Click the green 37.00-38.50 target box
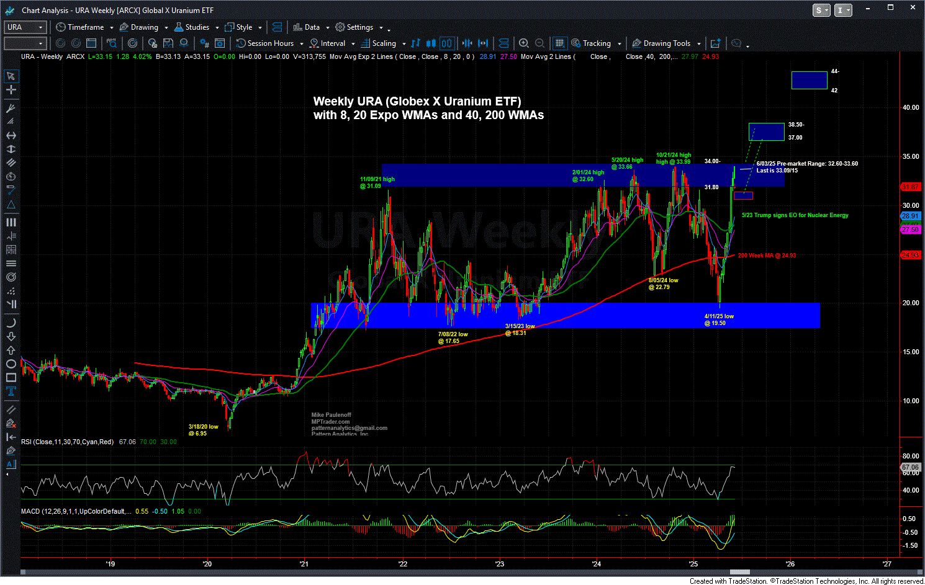The height and width of the screenshot is (585, 925). pos(767,132)
